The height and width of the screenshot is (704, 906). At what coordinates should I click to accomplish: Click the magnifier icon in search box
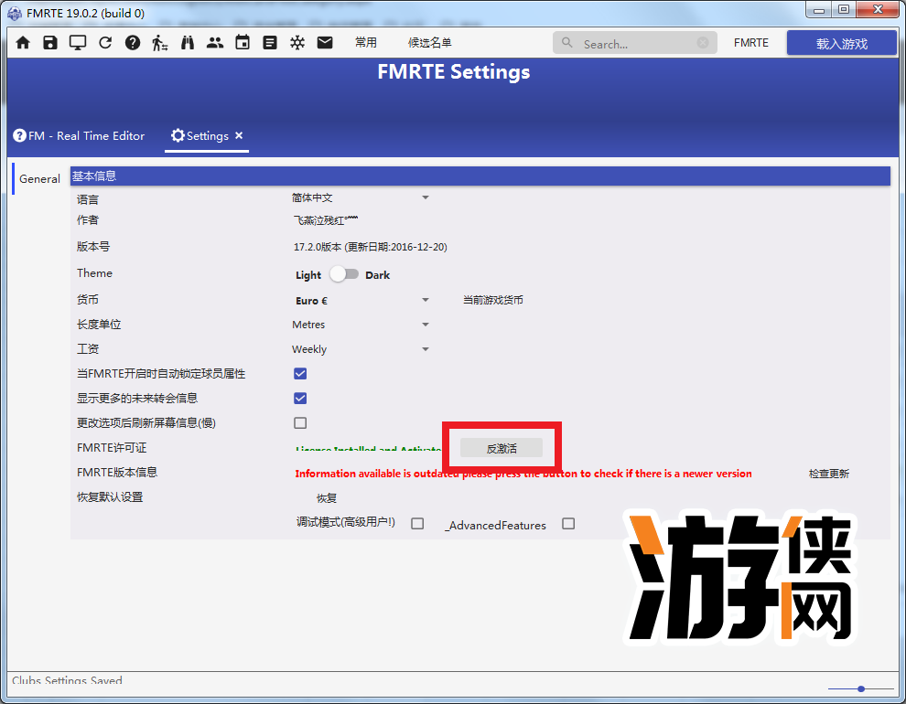[x=567, y=43]
